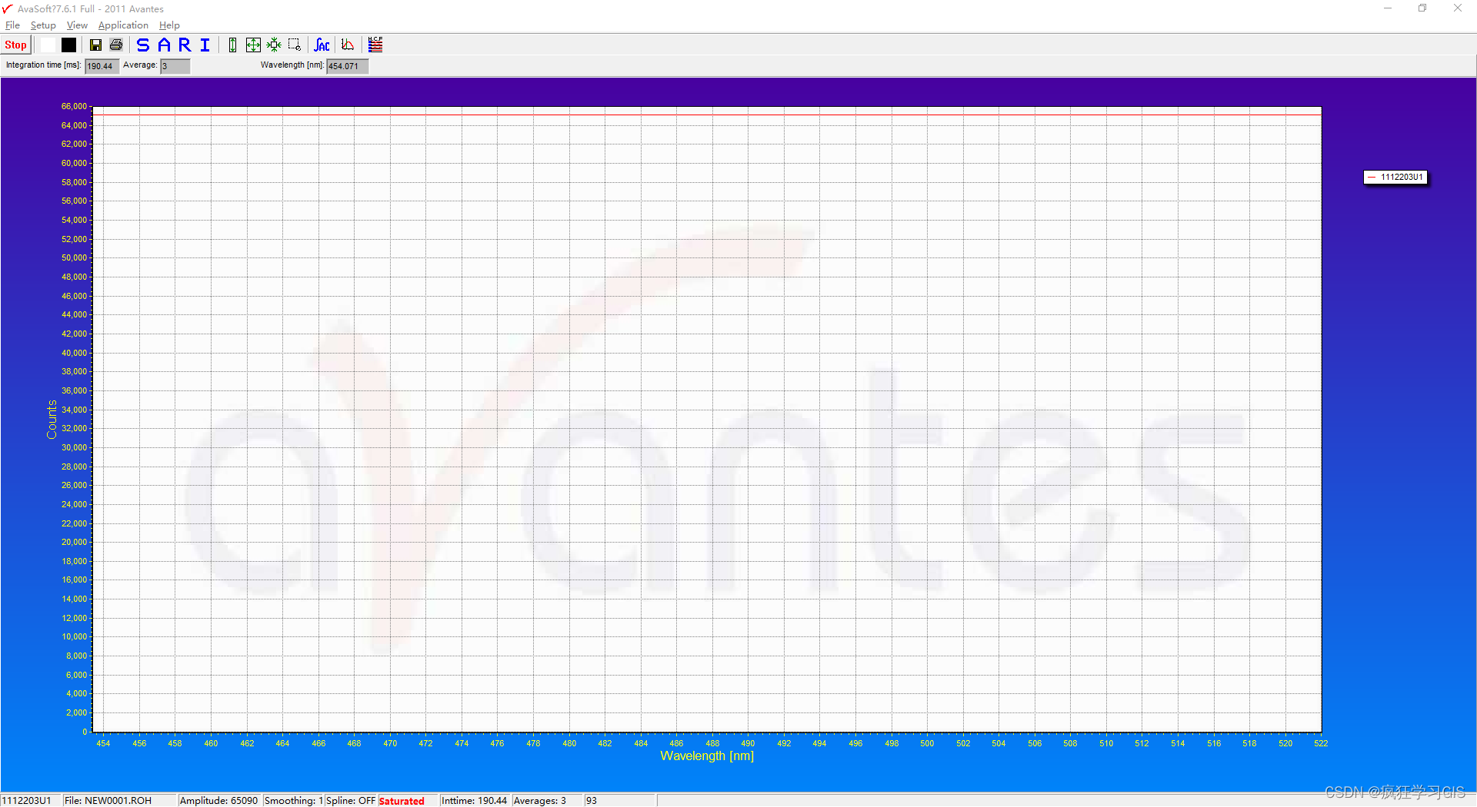Screen dimensions: 1477x807
Task: Click the Inttime: 190.44 status entry
Action: (474, 801)
